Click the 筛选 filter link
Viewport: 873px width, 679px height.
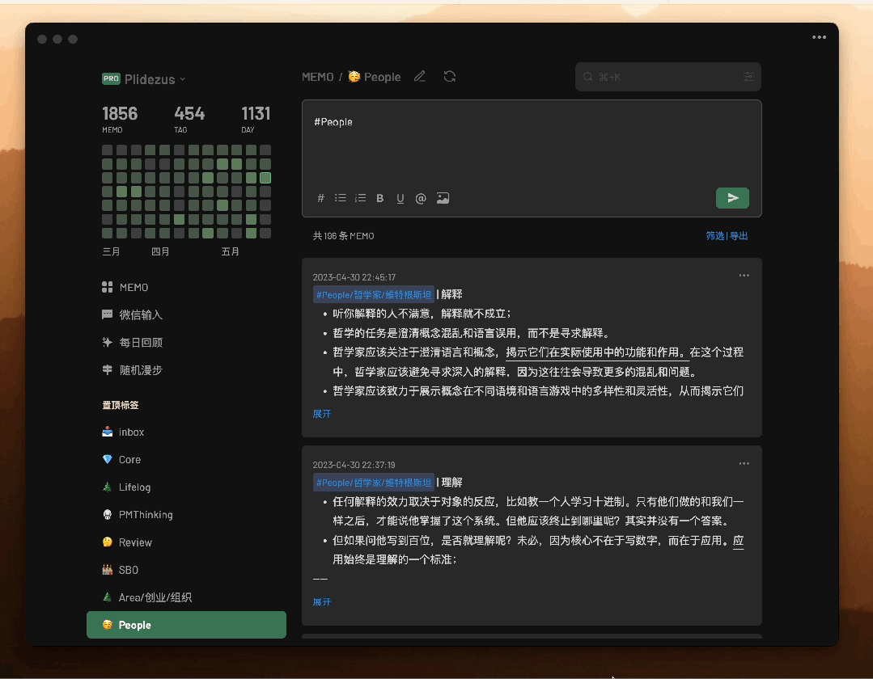click(715, 236)
